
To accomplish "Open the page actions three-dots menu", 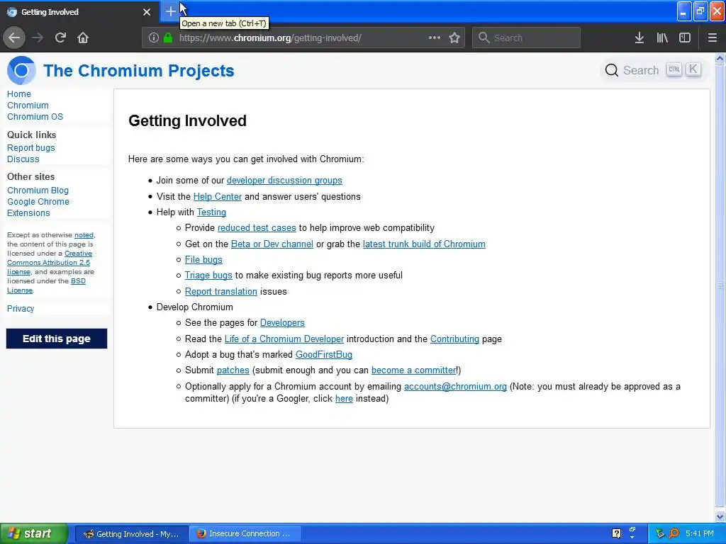I will [435, 38].
